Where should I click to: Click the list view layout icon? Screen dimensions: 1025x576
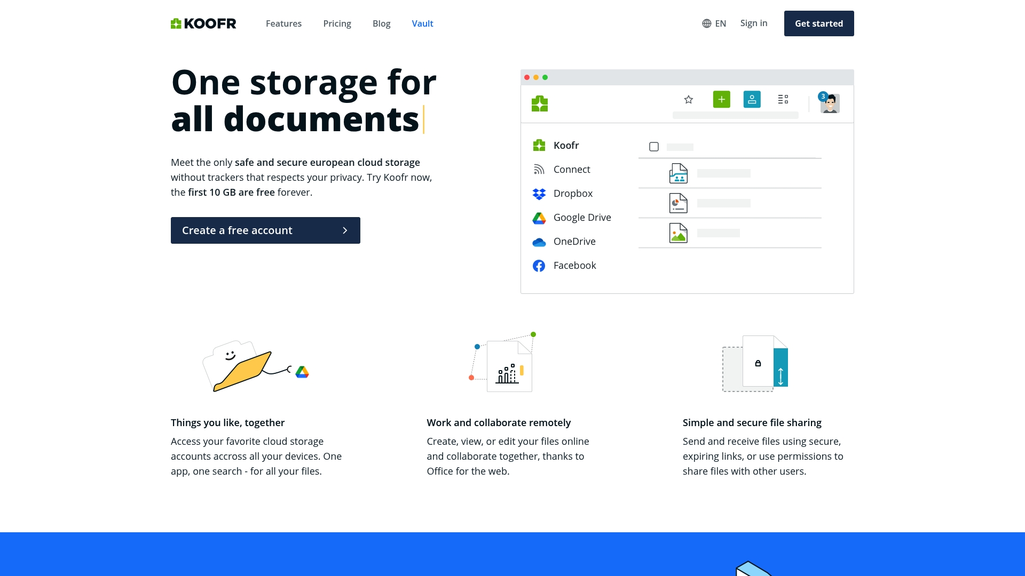[783, 99]
